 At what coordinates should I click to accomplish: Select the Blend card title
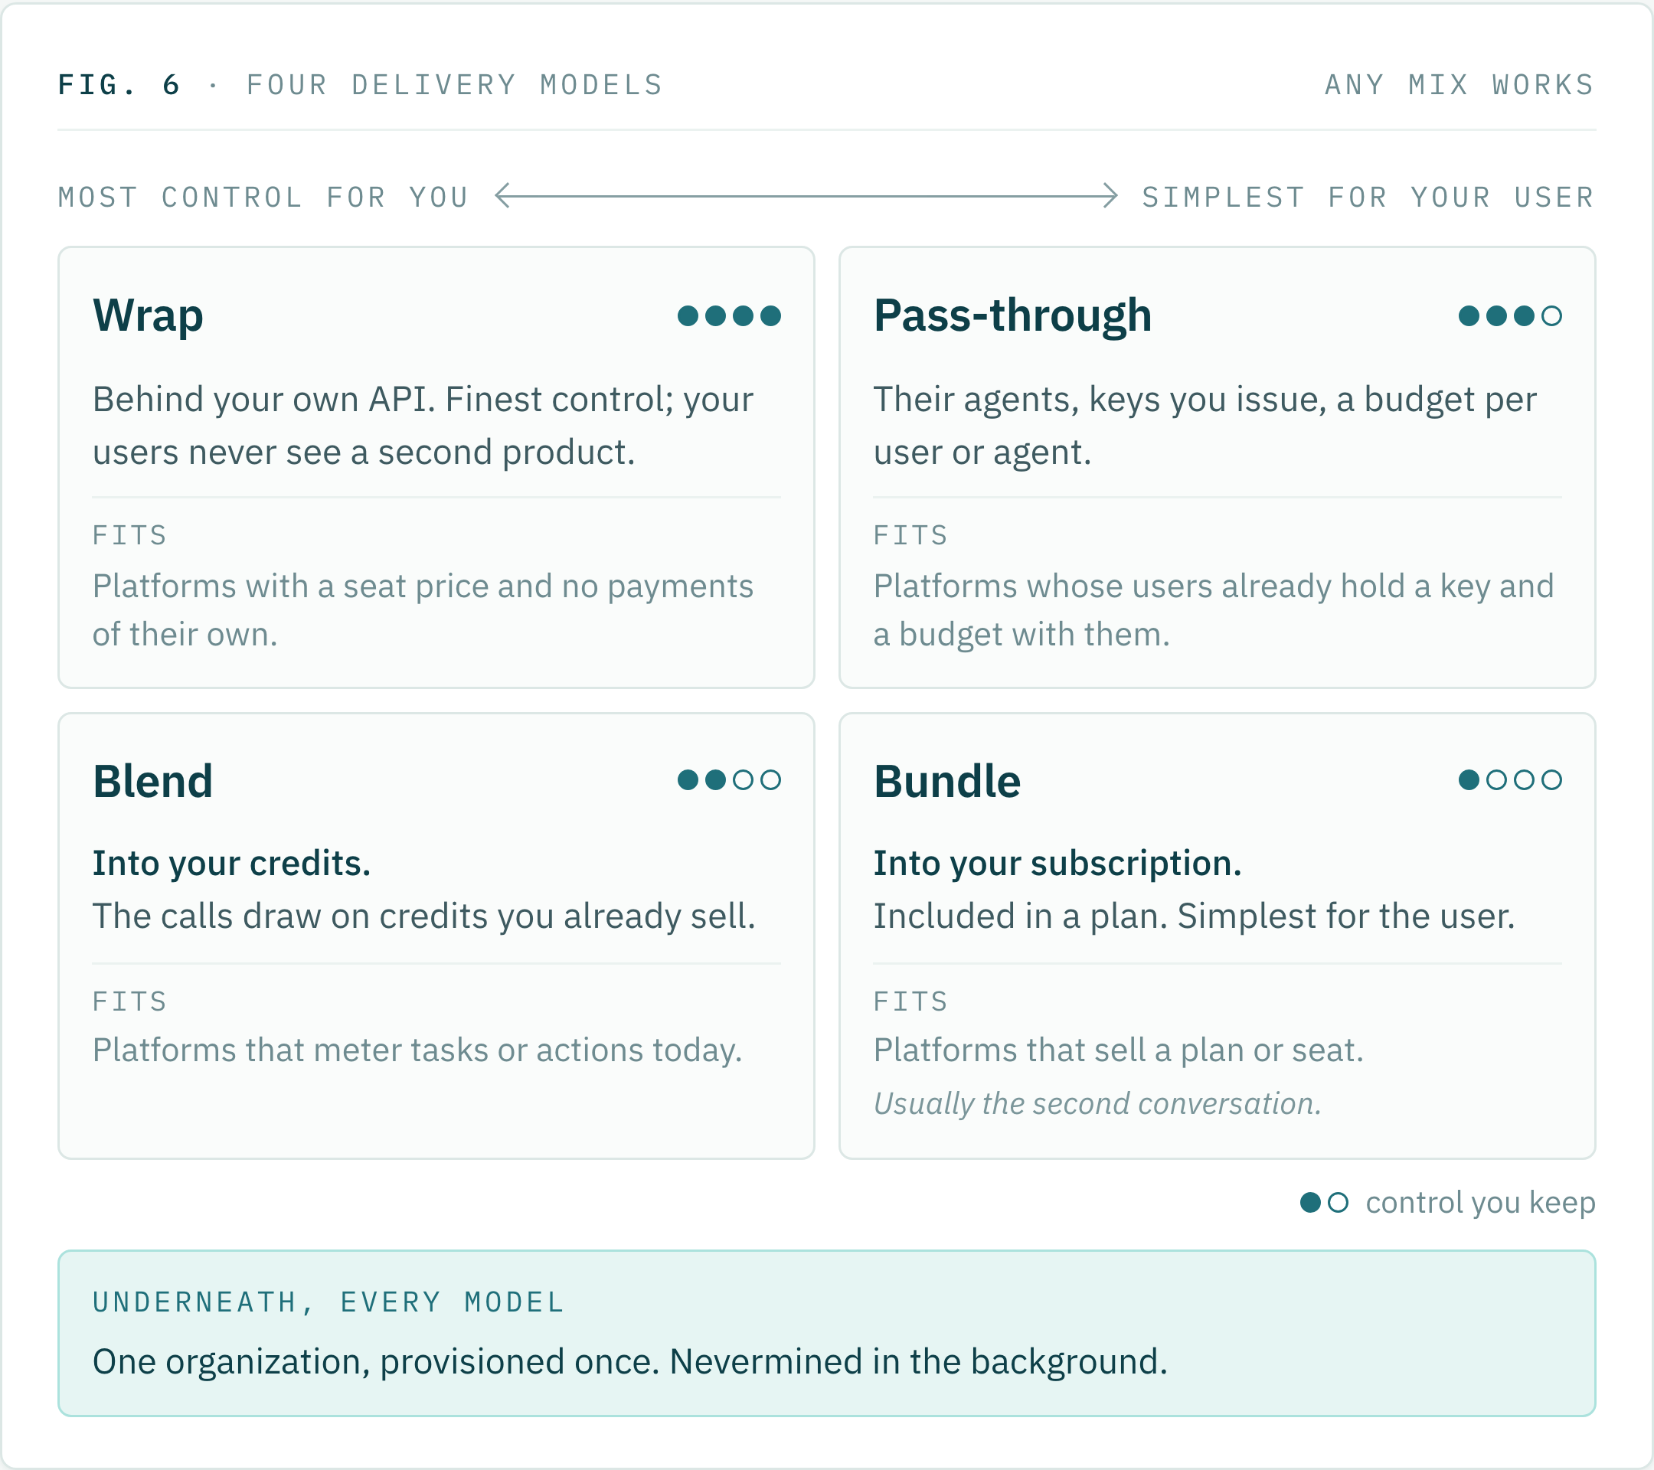tap(153, 782)
